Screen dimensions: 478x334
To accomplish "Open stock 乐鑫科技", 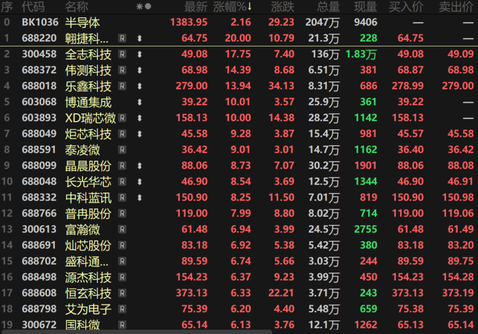I will tap(88, 86).
